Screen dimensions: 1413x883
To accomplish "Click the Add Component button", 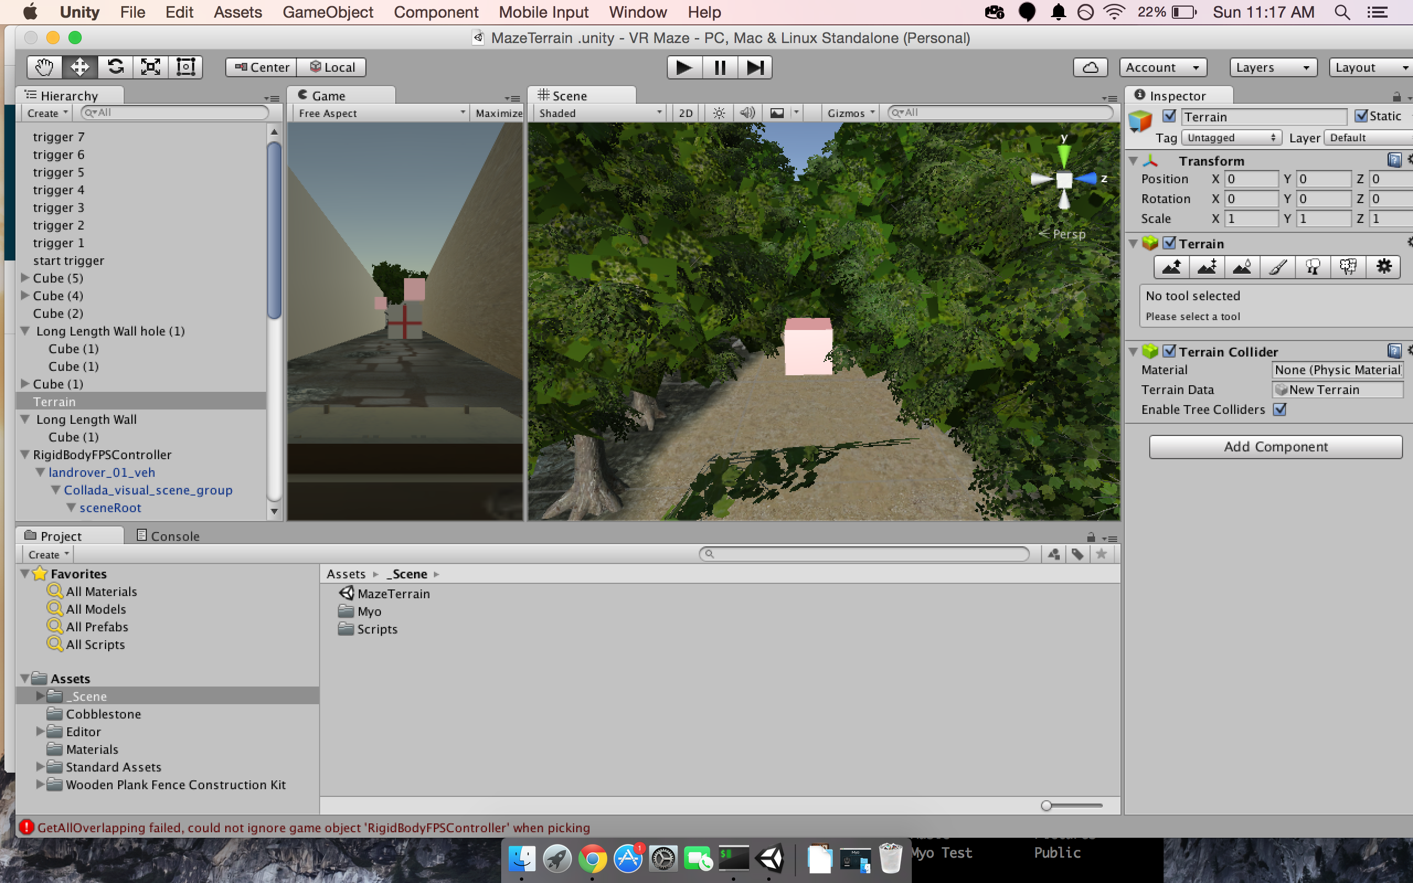I will pos(1275,447).
